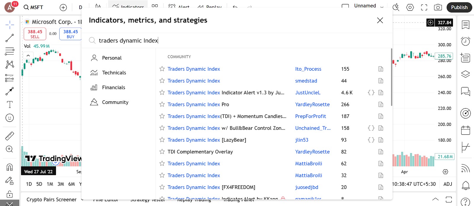474x206 pixels.
Task: Add symbol to compare with plus icon
Action: point(63,7)
